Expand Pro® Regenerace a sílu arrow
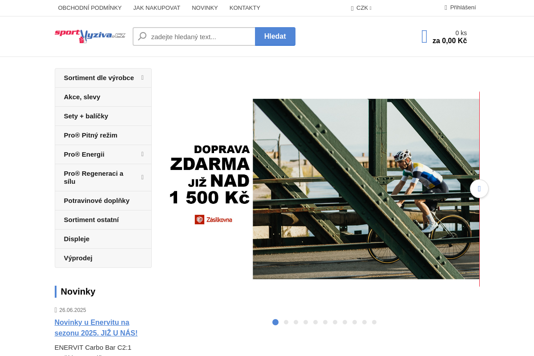The height and width of the screenshot is (356, 534). [x=142, y=177]
